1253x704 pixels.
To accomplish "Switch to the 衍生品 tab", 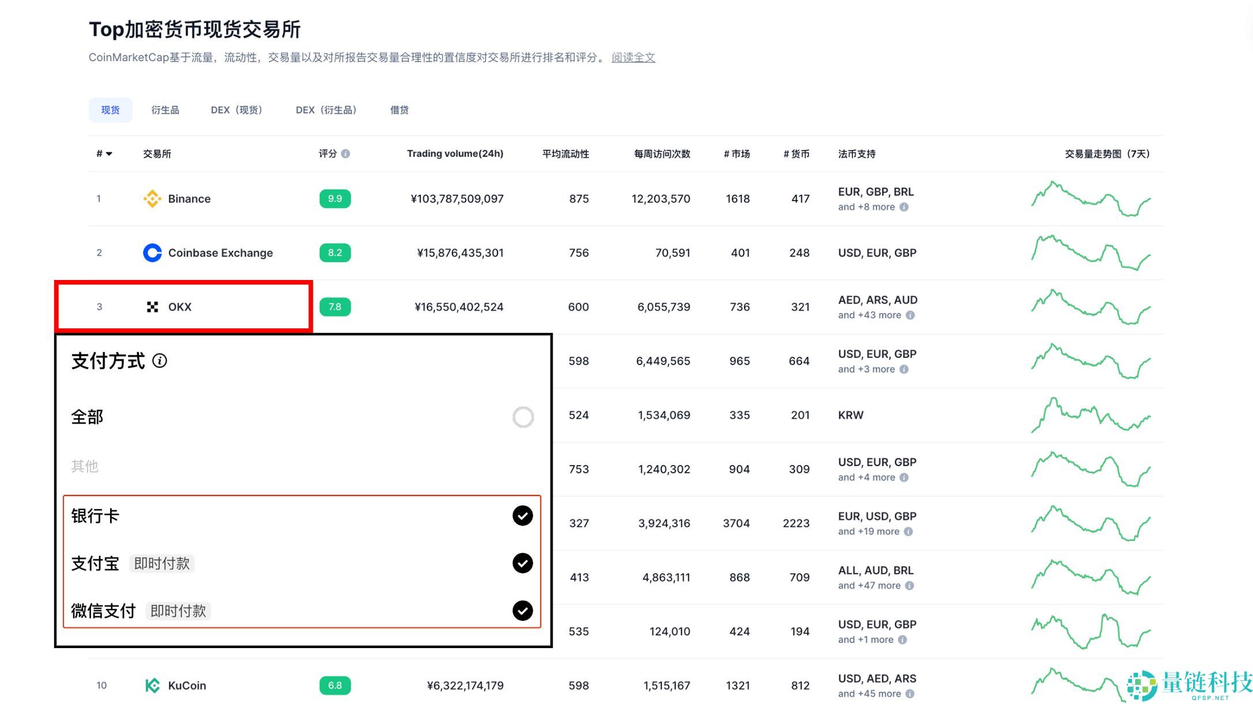I will 165,110.
